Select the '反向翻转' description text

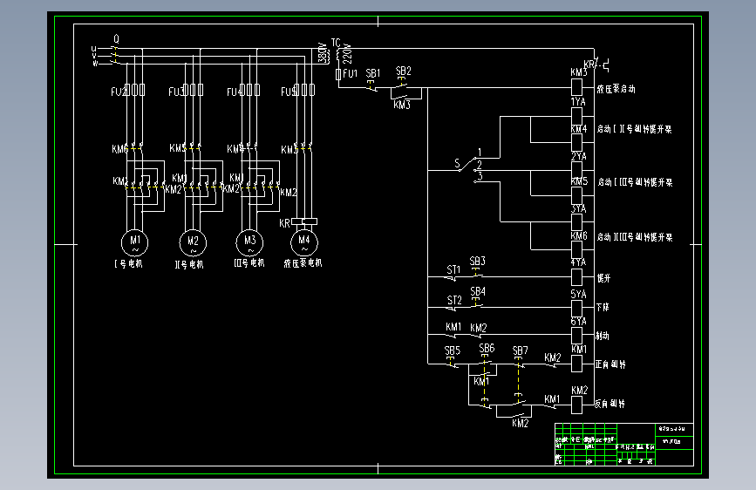tap(610, 404)
